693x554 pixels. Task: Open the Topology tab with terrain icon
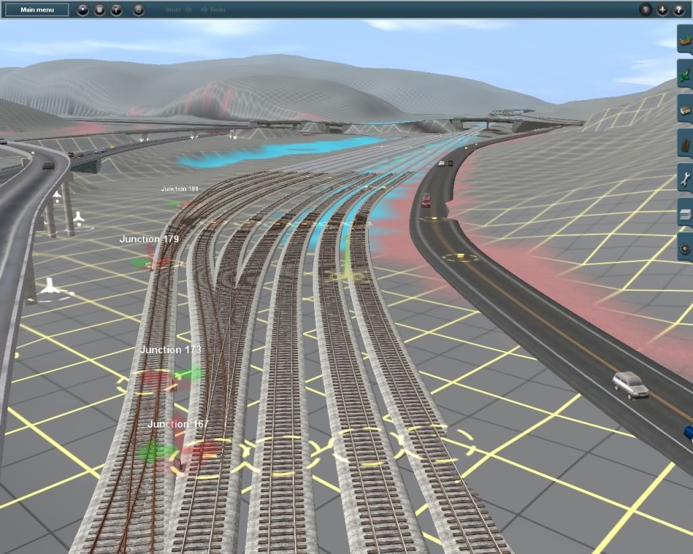point(685,39)
